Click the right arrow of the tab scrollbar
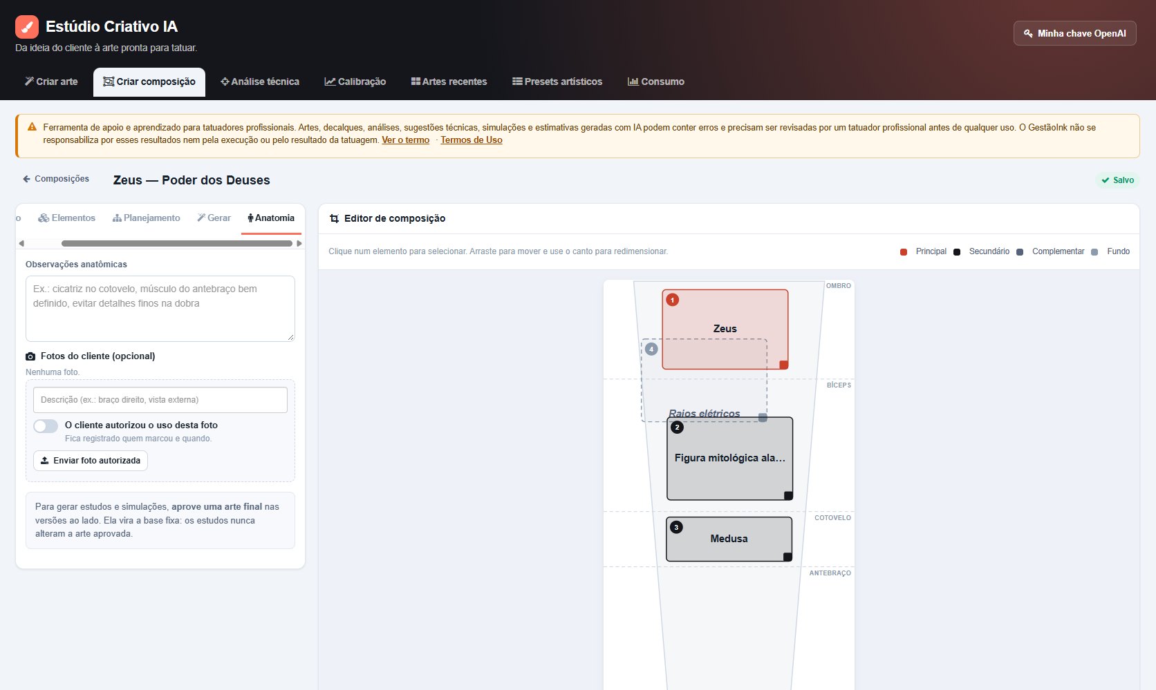The width and height of the screenshot is (1156, 690). [x=299, y=243]
